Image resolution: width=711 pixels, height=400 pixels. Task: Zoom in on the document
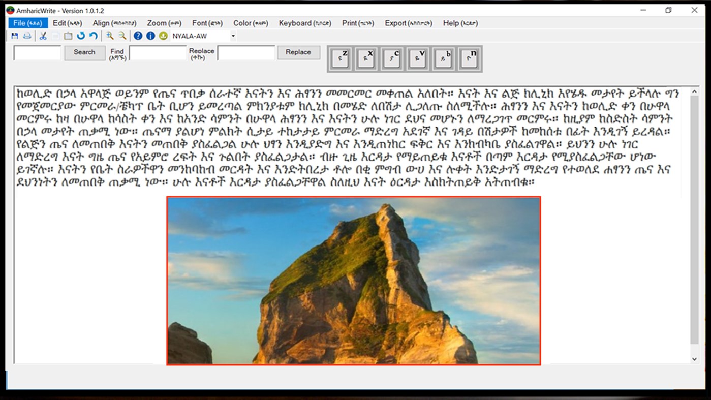click(109, 36)
